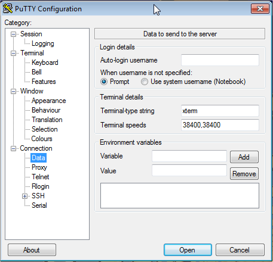273x262 pixels.
Task: Collapse the Session tree node
Action: [x=13, y=34]
